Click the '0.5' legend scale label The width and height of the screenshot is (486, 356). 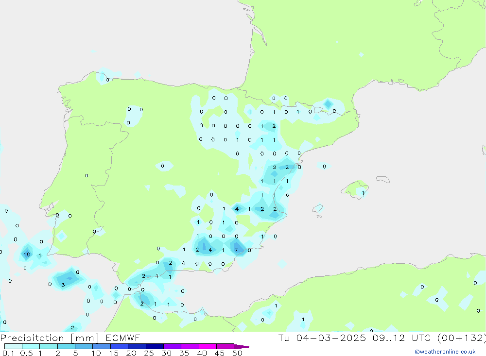click(26, 353)
